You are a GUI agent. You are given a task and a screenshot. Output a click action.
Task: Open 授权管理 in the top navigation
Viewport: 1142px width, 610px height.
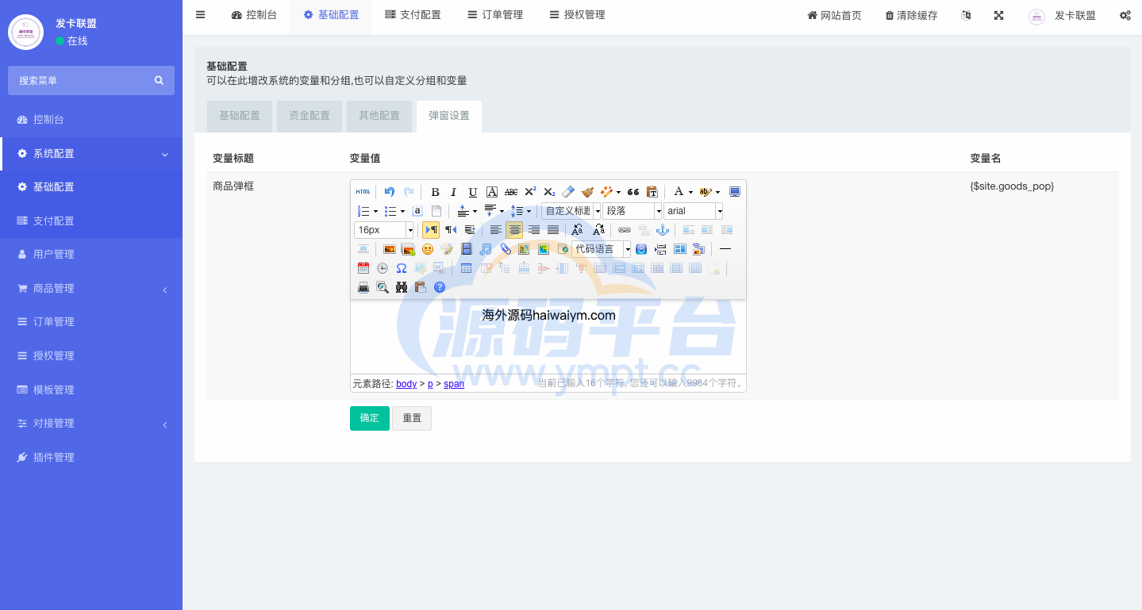tap(578, 15)
